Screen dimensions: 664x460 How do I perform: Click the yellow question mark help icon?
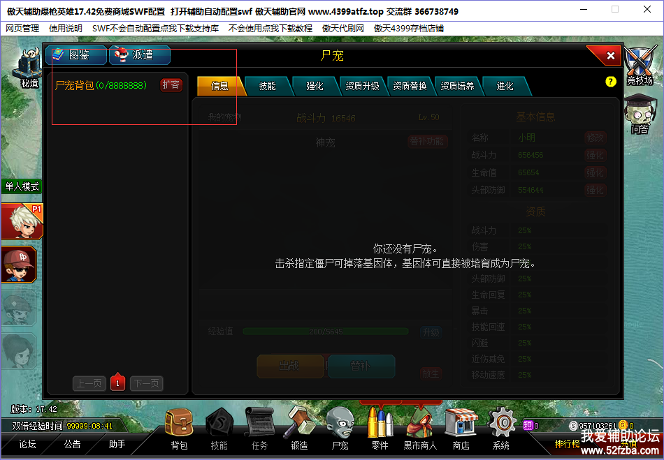click(x=610, y=82)
